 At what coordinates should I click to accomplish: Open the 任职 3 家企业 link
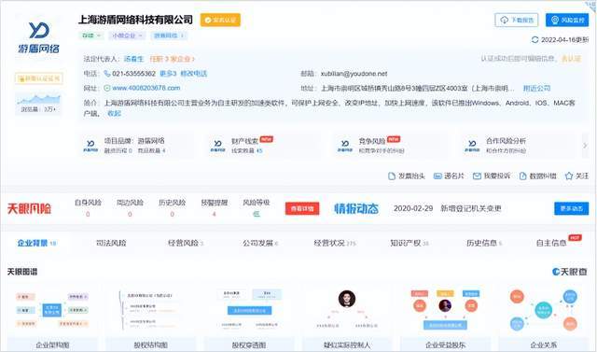pos(172,59)
